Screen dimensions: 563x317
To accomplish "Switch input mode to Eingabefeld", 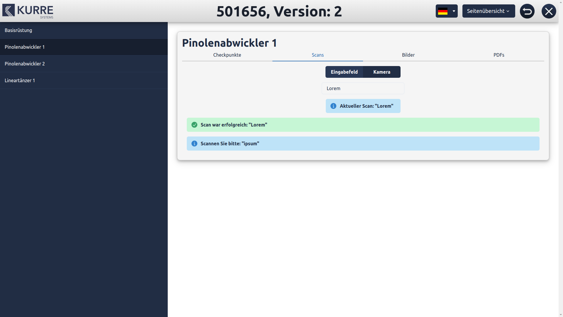I will click(344, 72).
